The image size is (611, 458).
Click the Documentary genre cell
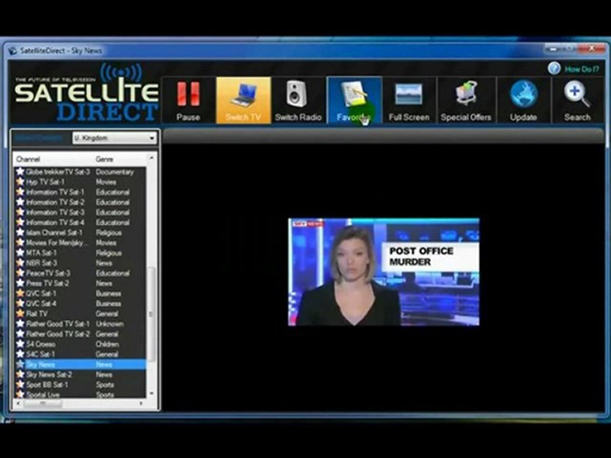(x=115, y=172)
